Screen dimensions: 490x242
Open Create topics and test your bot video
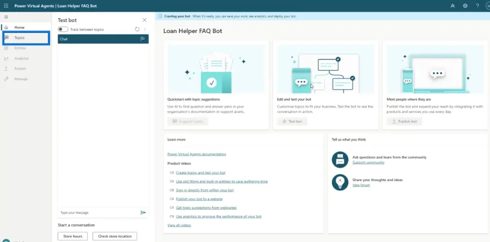201,172
